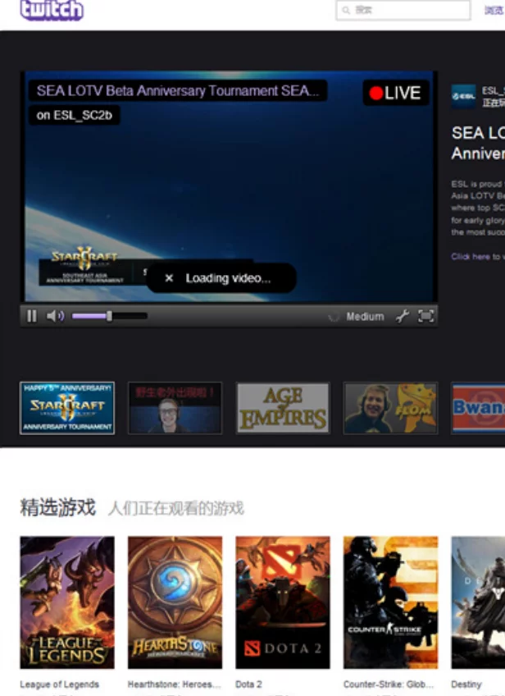505x696 pixels.
Task: Open Hearthstone box art
Action: 175,602
